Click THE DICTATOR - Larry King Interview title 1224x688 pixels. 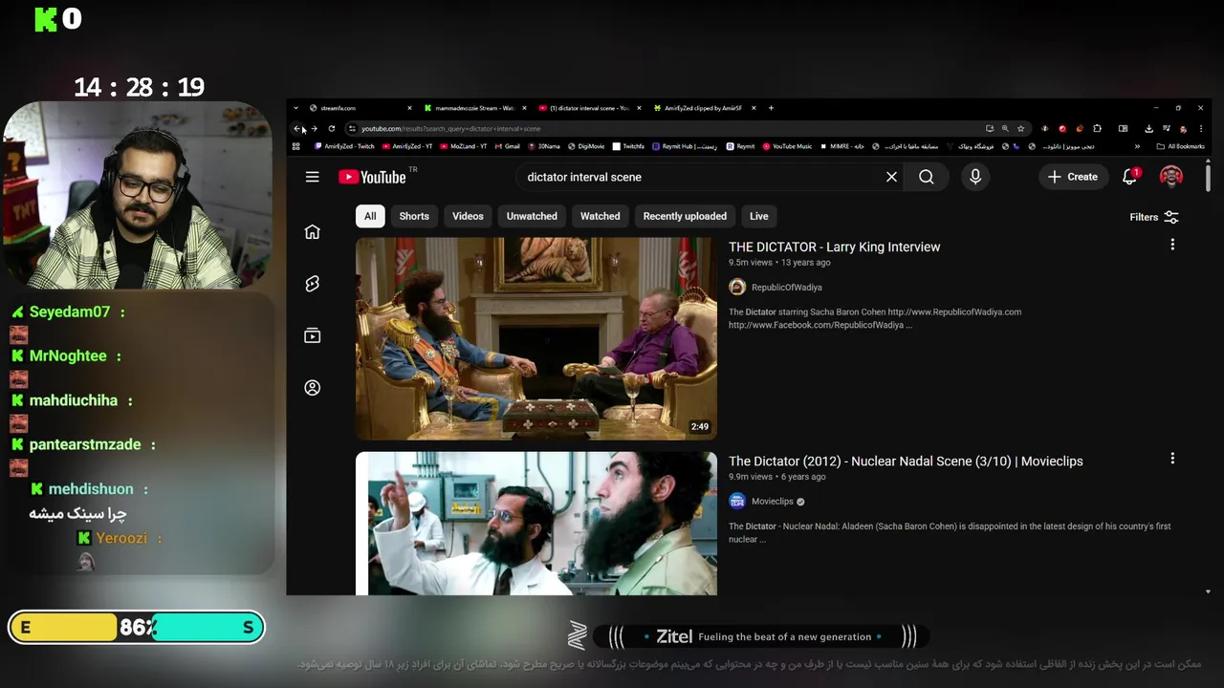[834, 247]
